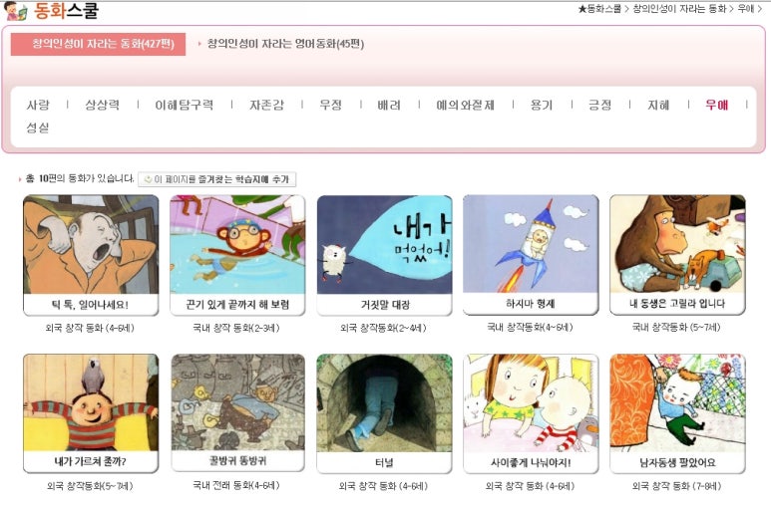Open the 자존감 category
Viewport: 771px width, 511px height.
click(266, 105)
